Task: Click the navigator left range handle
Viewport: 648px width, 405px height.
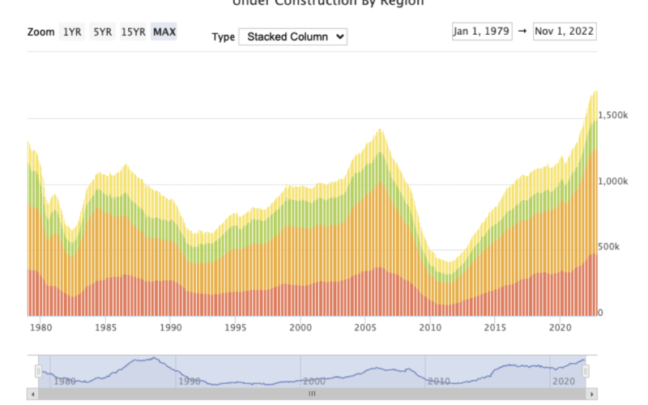Action: coord(38,371)
